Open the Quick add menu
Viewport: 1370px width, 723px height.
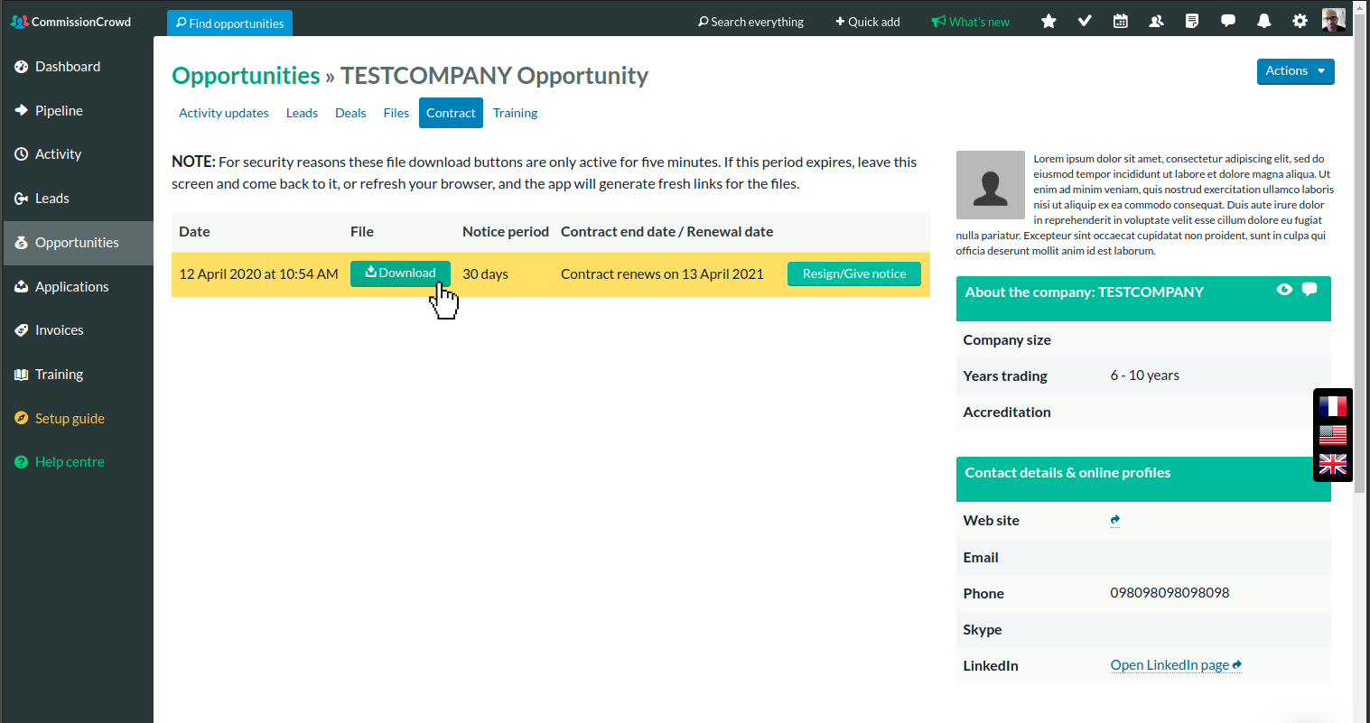(867, 22)
